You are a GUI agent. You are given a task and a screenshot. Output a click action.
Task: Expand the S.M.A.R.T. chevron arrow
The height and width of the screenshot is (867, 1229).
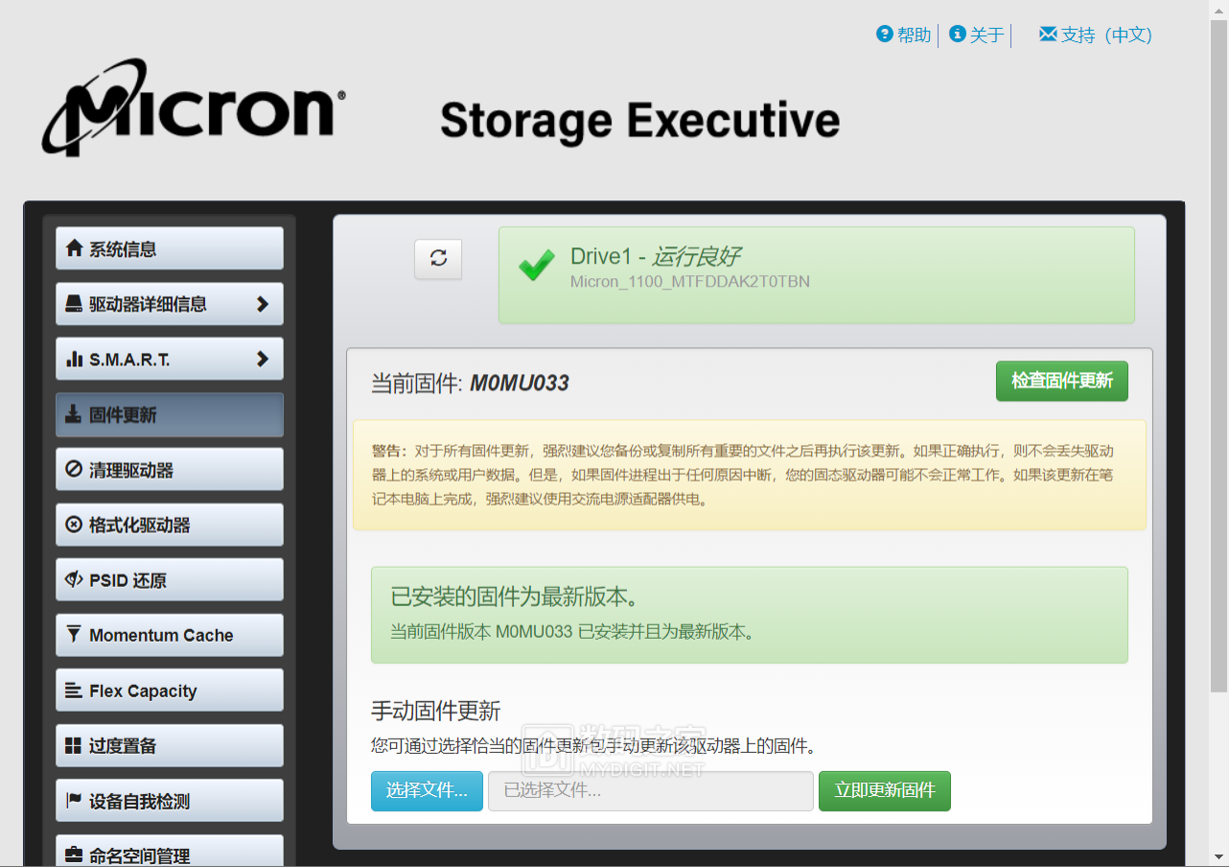click(263, 360)
